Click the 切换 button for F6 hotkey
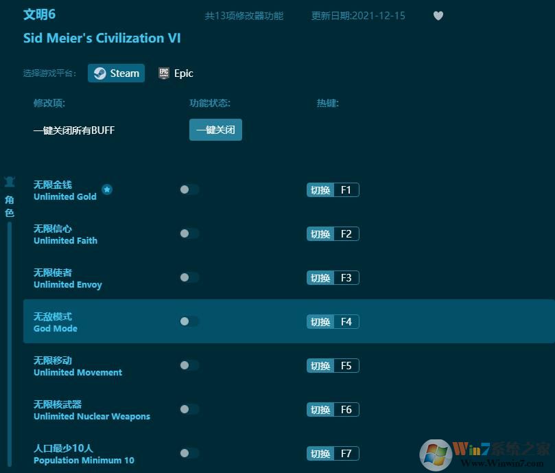This screenshot has width=555, height=473. click(x=320, y=410)
